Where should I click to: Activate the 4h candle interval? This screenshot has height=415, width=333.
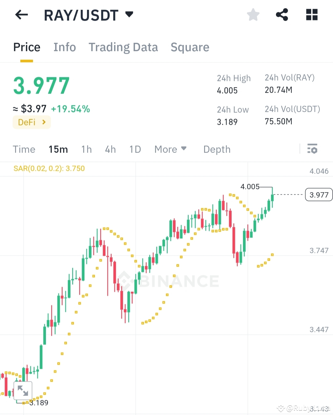point(110,149)
